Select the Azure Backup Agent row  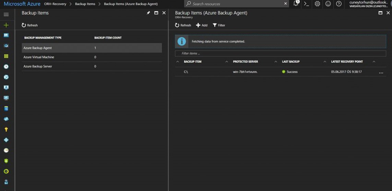(92, 48)
